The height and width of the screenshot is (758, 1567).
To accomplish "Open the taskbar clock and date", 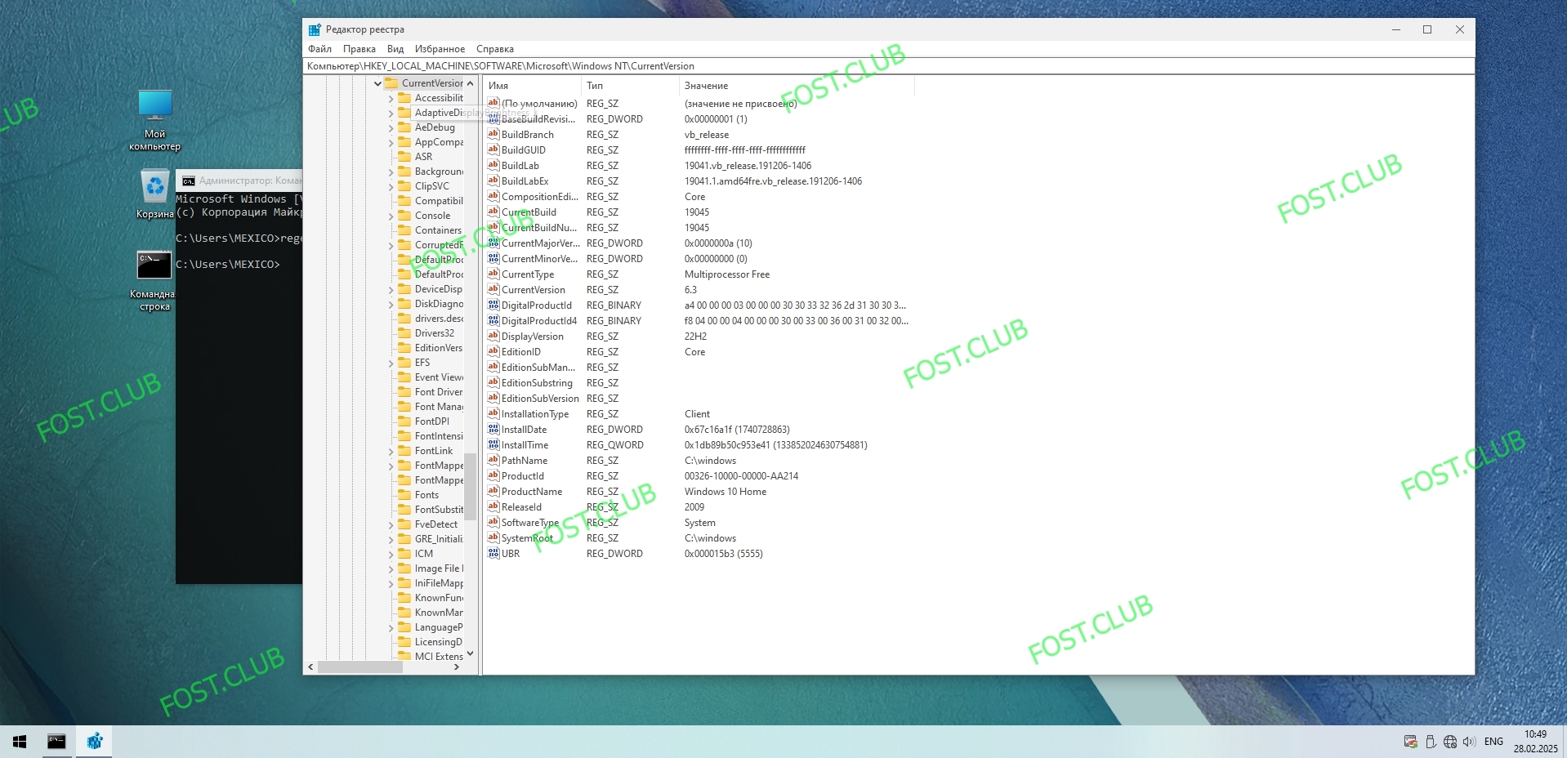I will coord(1535,742).
